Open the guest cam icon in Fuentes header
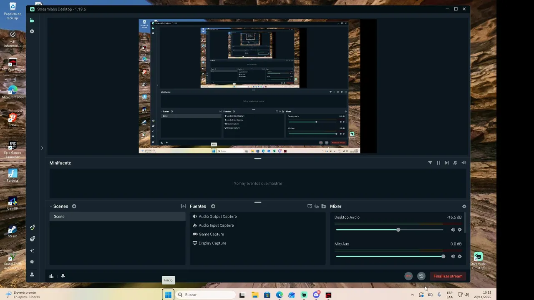The width and height of the screenshot is (534, 300). 317,206
